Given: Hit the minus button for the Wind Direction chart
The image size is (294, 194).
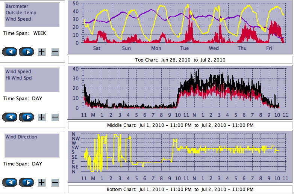Looking at the screenshot, I should click(x=55, y=182).
